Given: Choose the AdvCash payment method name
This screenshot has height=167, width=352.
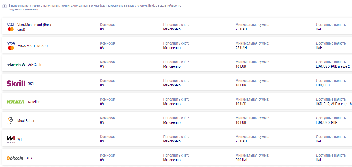Looking at the screenshot, I should 34,65.
